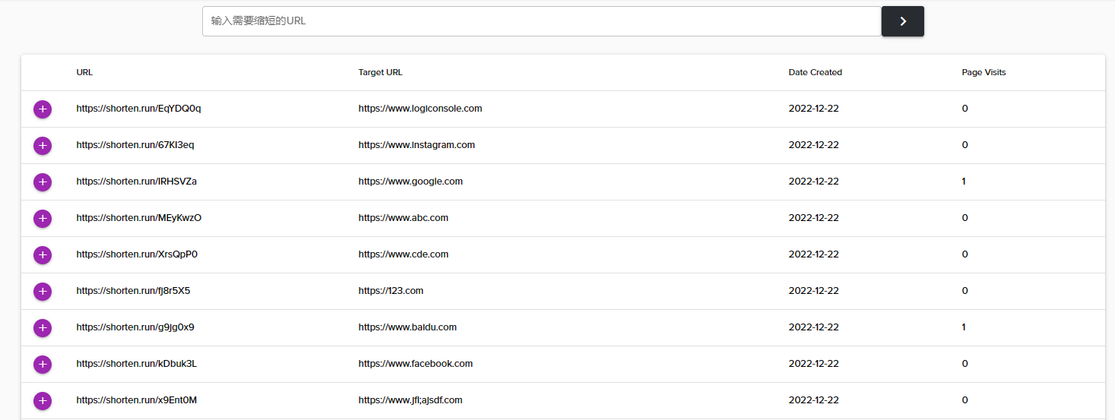Click the date 2022-12-22 in 123.com row
Viewport: 1115px width, 420px height.
tap(814, 291)
